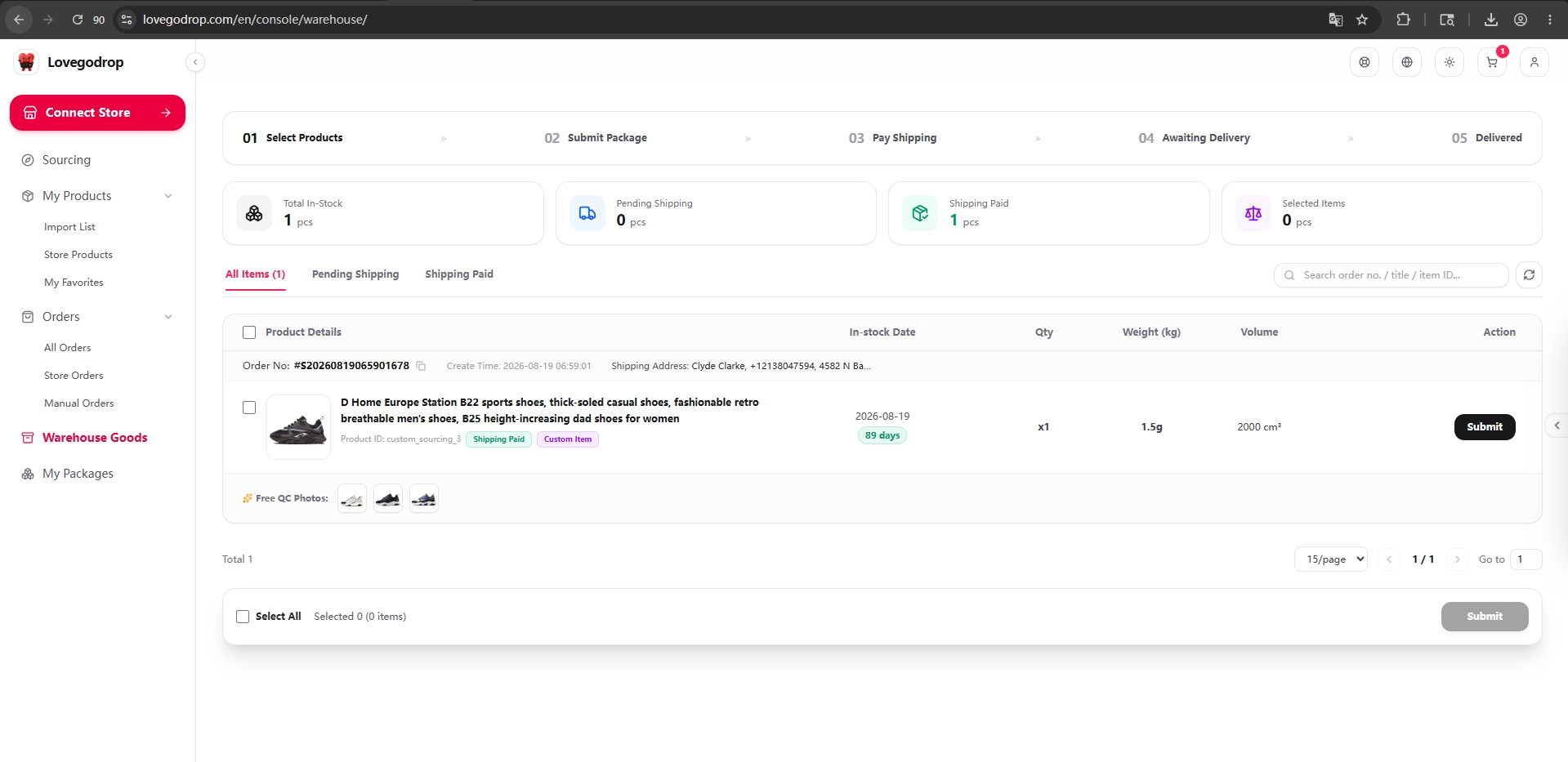The image size is (1568, 762).
Task: Open the browser extensions puzzle icon
Action: [x=1404, y=20]
